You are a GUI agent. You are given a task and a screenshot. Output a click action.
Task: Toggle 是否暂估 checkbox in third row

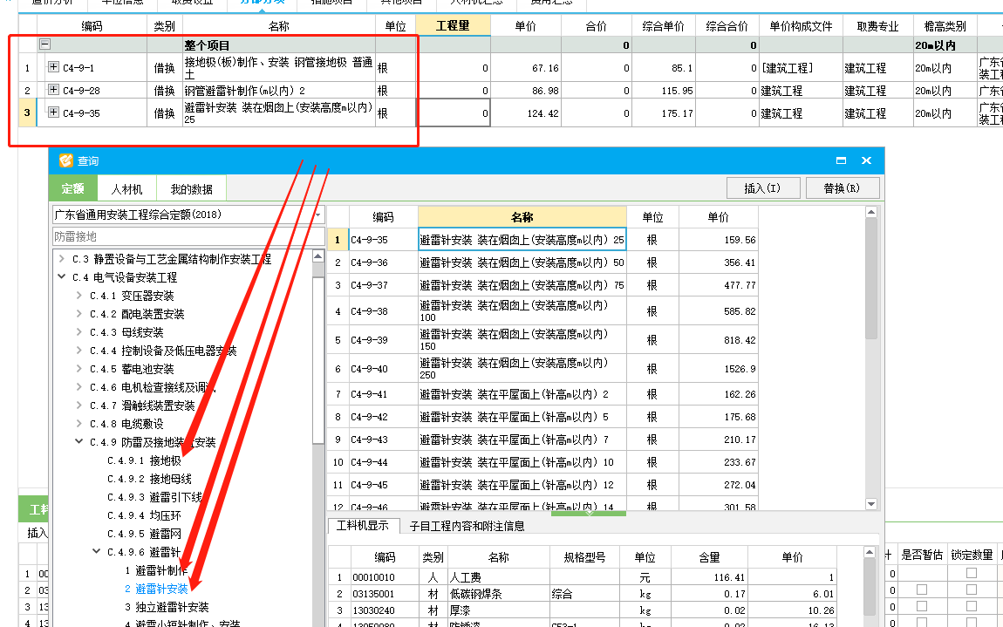(922, 606)
